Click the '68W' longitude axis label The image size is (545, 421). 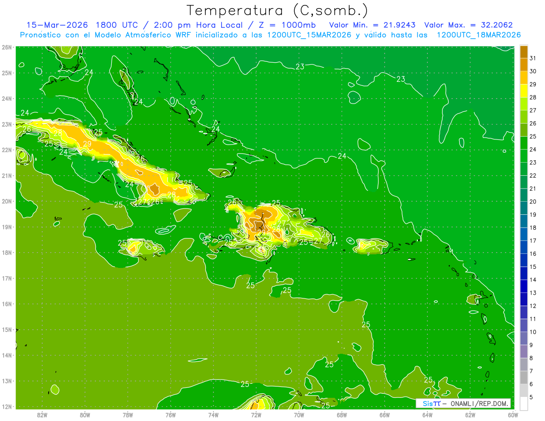click(342, 414)
